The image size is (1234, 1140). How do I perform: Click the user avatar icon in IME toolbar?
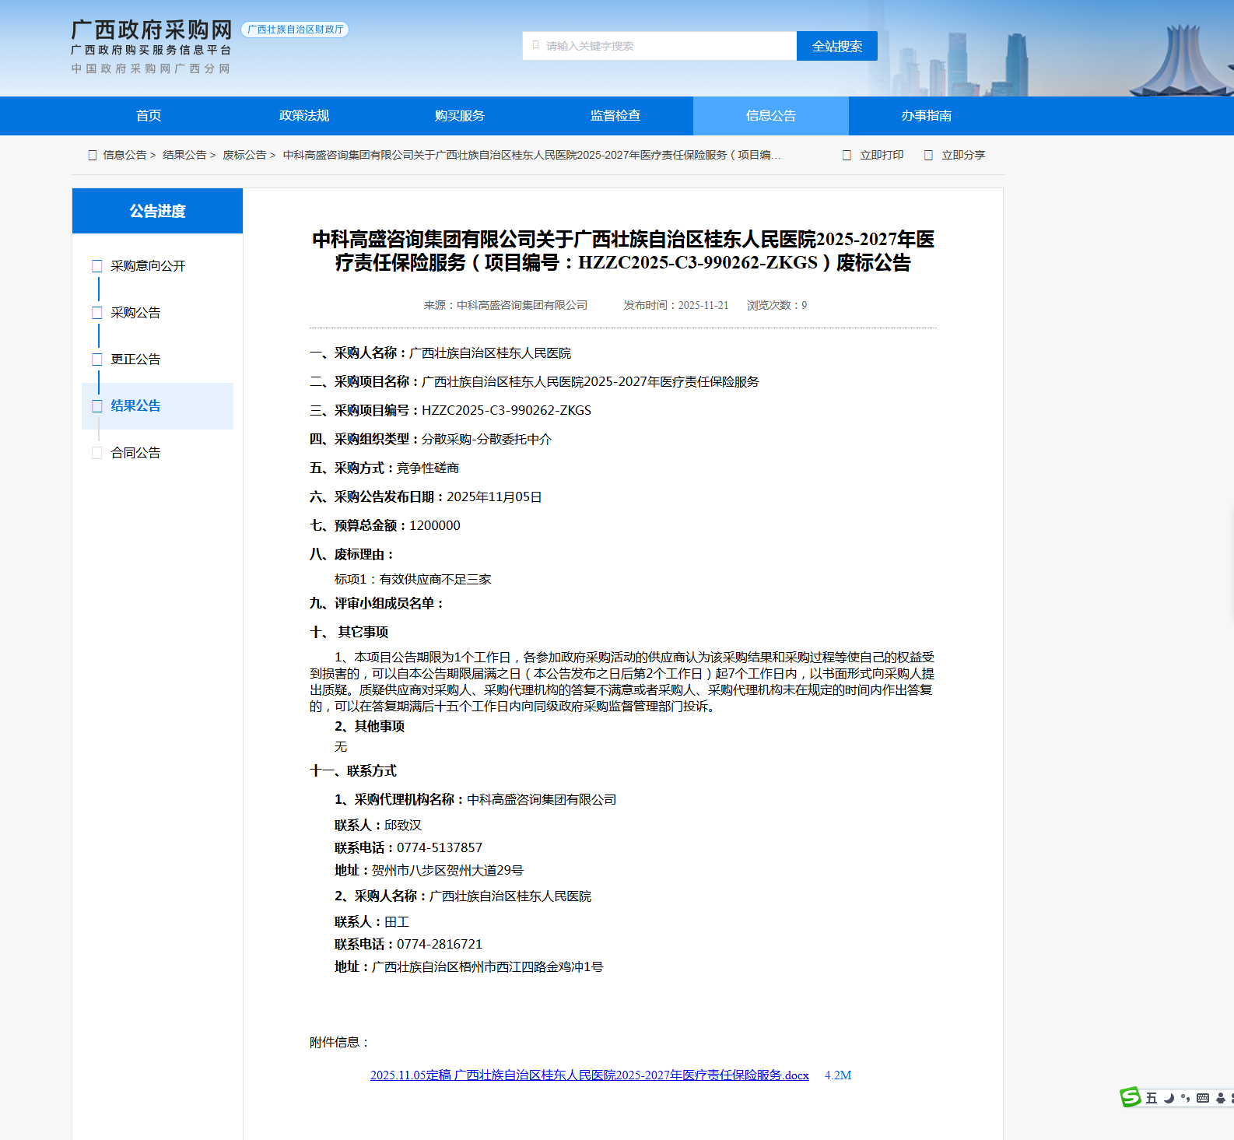1221,1098
